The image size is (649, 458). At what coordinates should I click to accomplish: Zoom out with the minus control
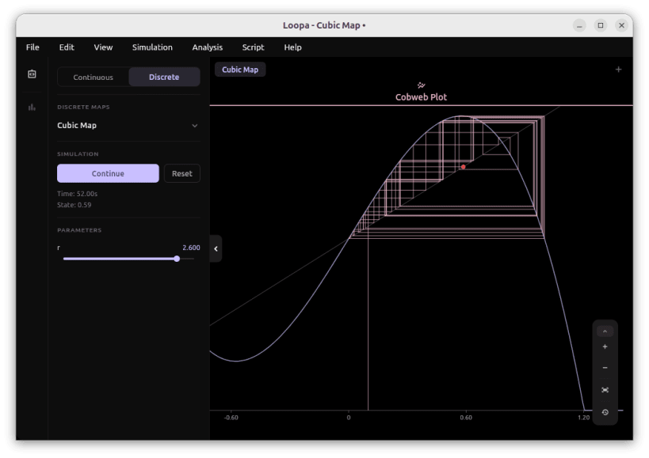pos(605,368)
